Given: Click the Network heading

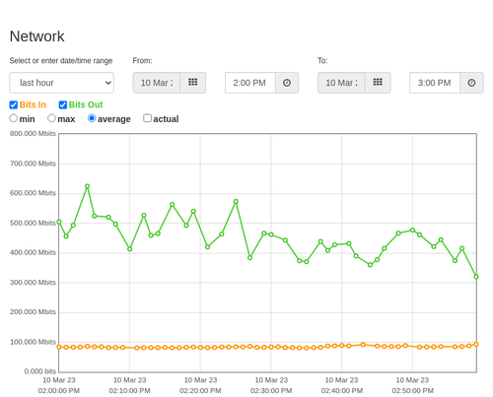Looking at the screenshot, I should (x=36, y=36).
